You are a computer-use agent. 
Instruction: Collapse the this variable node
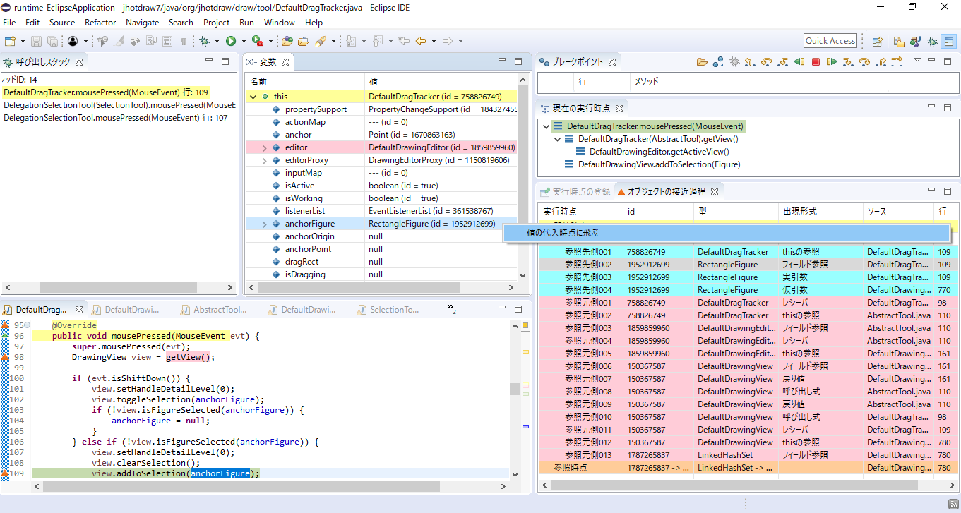[253, 97]
